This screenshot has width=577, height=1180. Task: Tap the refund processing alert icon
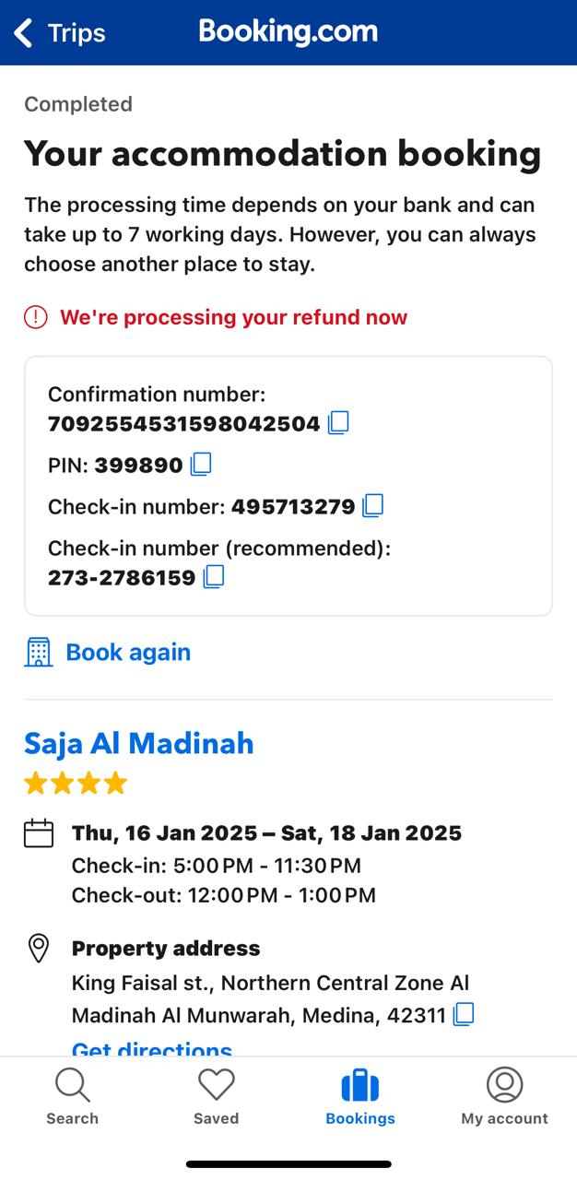pyautogui.click(x=35, y=317)
